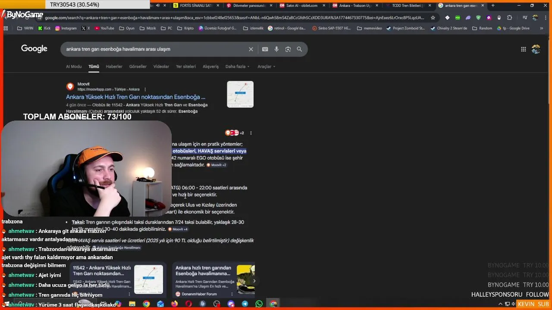This screenshot has height=310, width=552.
Task: Open the media control toolbar icon
Action: click(525, 18)
